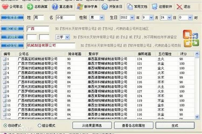Open 重名查询 via the blue question mark icon
This screenshot has width=202, height=134.
tap(55, 7)
